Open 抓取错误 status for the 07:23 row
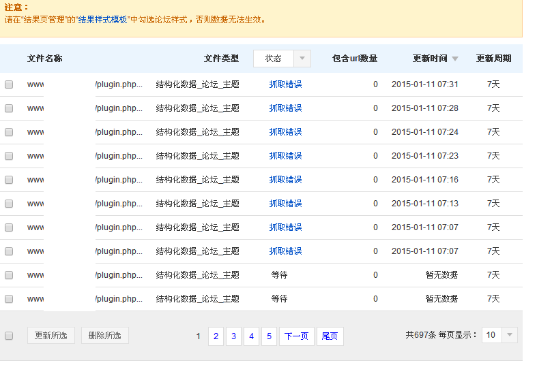 click(x=285, y=156)
